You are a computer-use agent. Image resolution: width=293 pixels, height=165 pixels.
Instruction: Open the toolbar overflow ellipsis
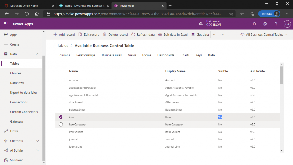click(x=222, y=34)
